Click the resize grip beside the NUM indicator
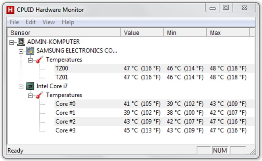Image resolution: width=262 pixels, height=161 pixels. [x=253, y=151]
